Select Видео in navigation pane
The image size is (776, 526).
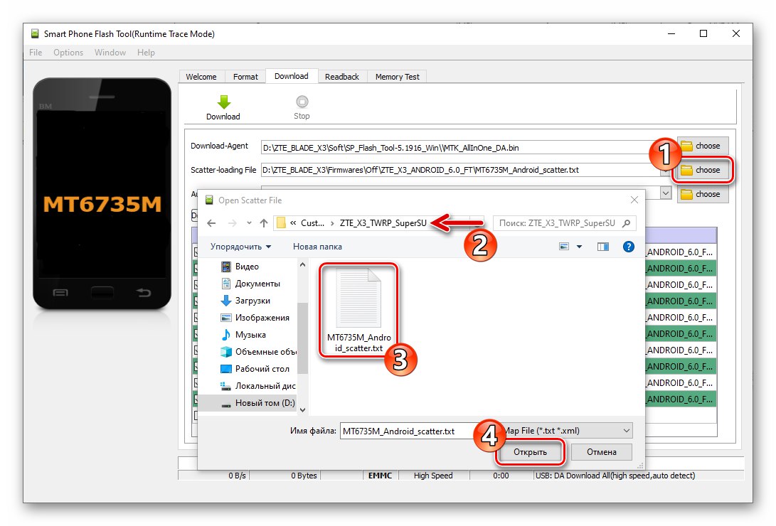pyautogui.click(x=247, y=267)
